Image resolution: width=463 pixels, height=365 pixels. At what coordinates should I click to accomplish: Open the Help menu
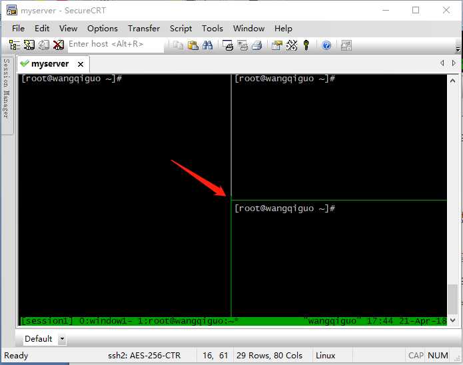283,29
